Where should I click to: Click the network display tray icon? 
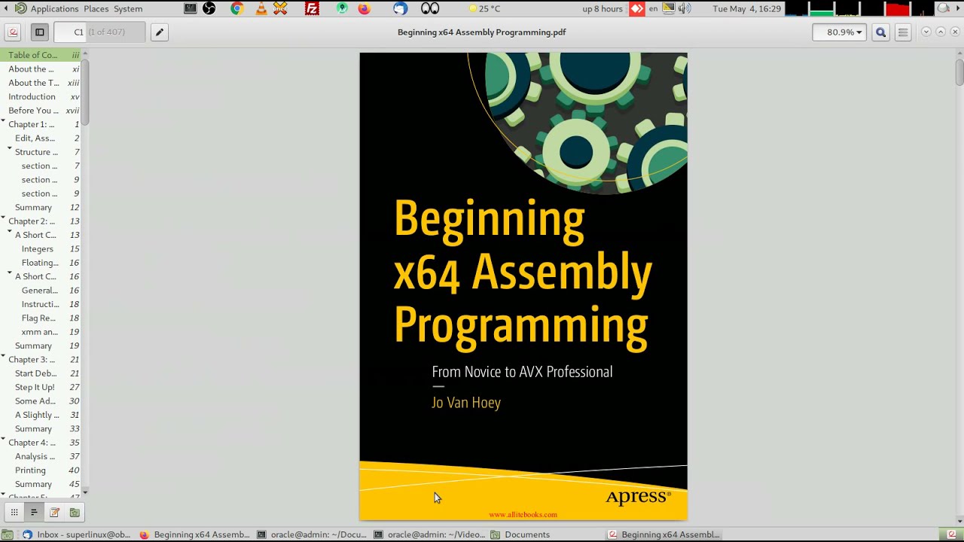(x=669, y=8)
